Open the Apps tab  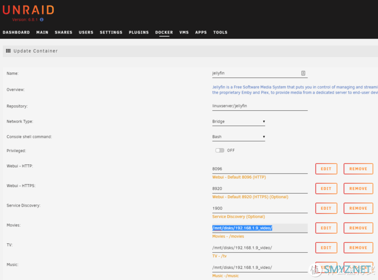click(201, 32)
